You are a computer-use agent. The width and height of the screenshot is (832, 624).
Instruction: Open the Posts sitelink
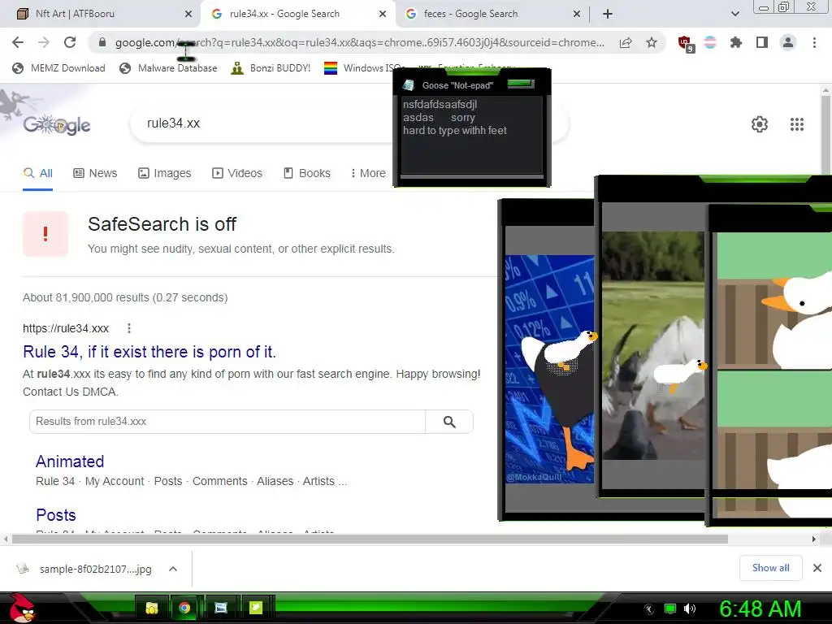click(56, 514)
